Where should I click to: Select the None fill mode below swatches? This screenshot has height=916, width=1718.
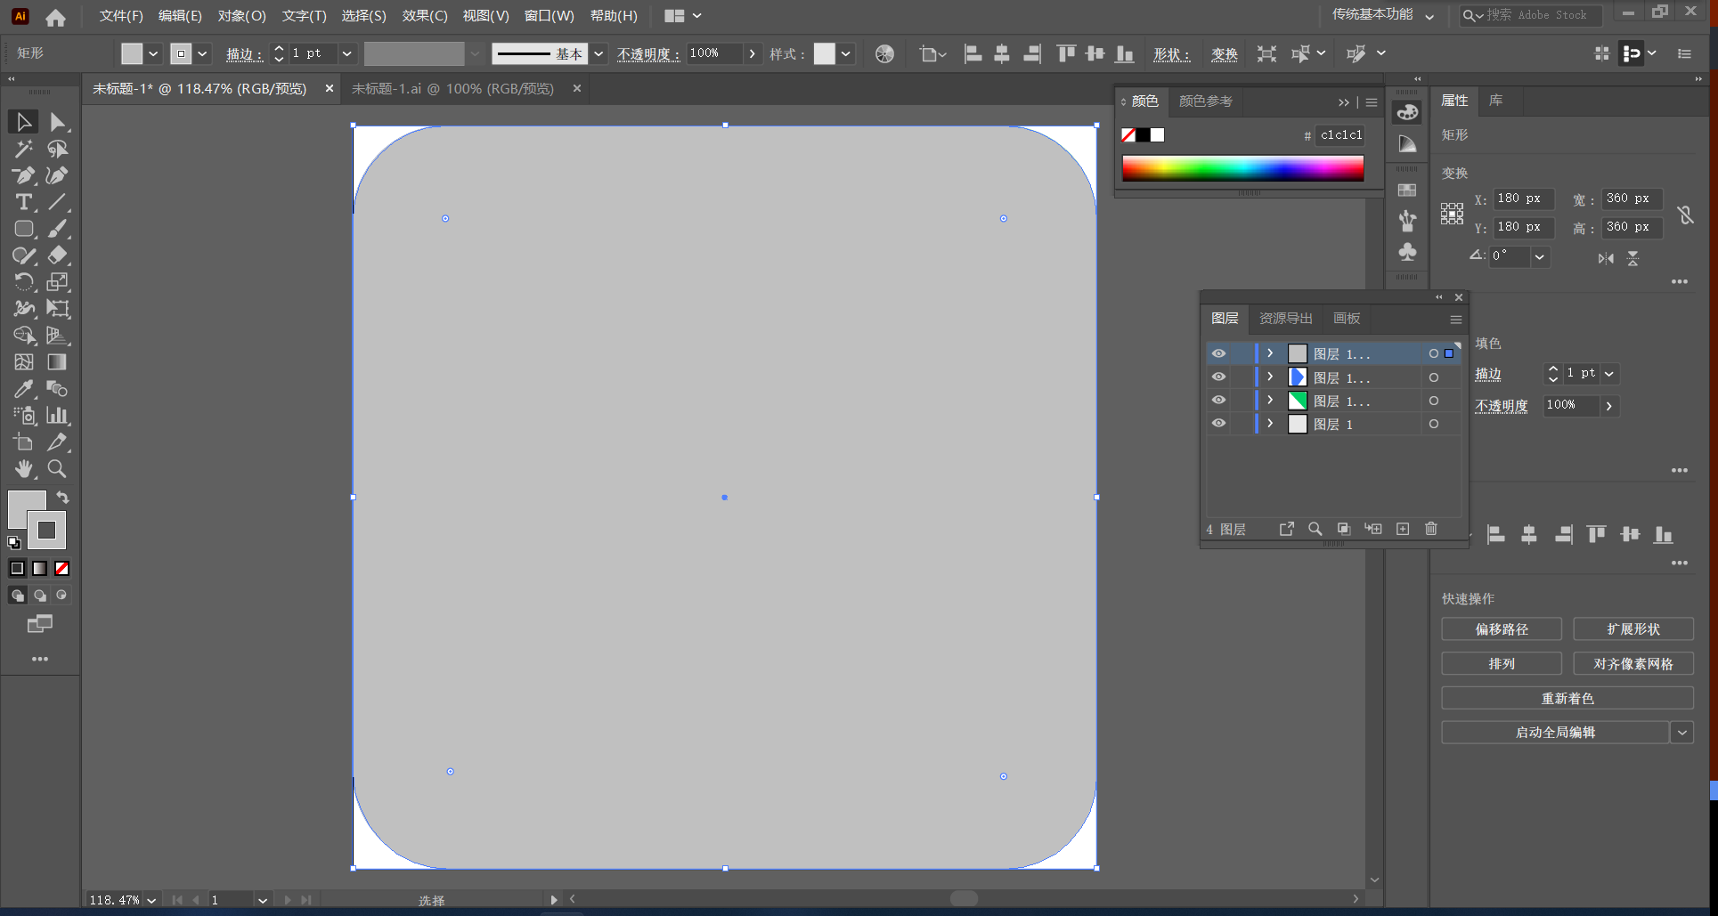point(62,568)
